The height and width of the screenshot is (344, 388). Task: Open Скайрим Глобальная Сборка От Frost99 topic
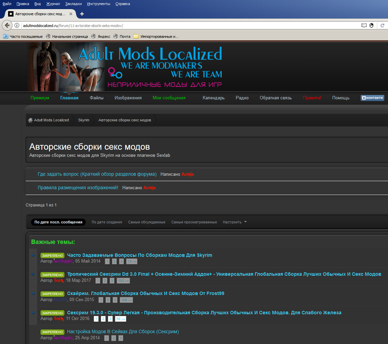coord(146,293)
